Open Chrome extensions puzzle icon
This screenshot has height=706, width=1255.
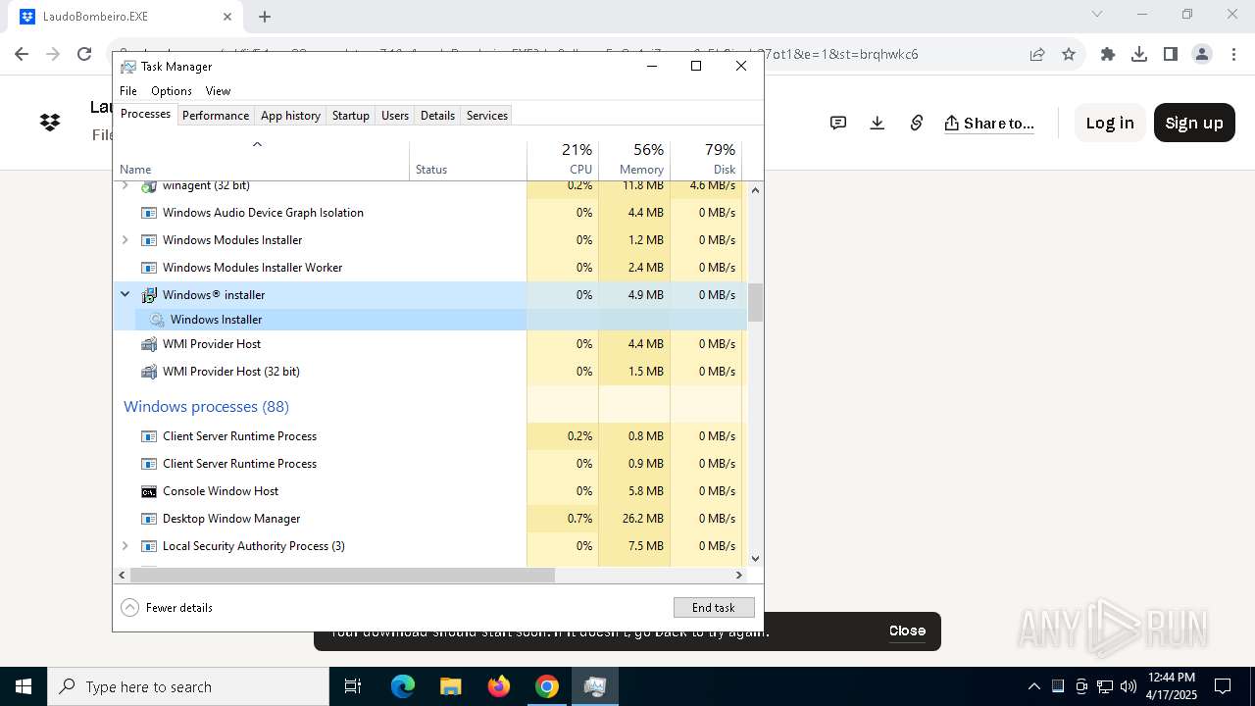(x=1108, y=54)
